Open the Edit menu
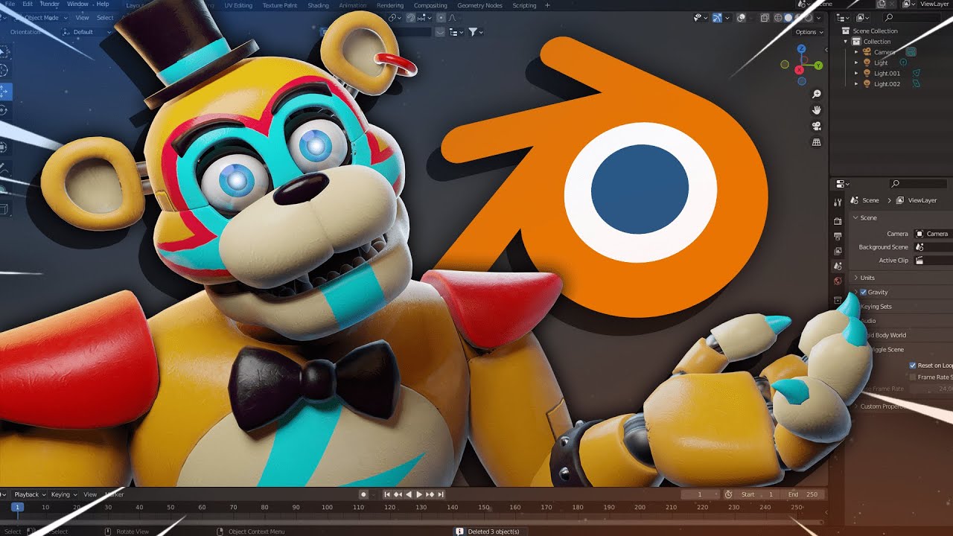This screenshot has width=953, height=536. 28,4
